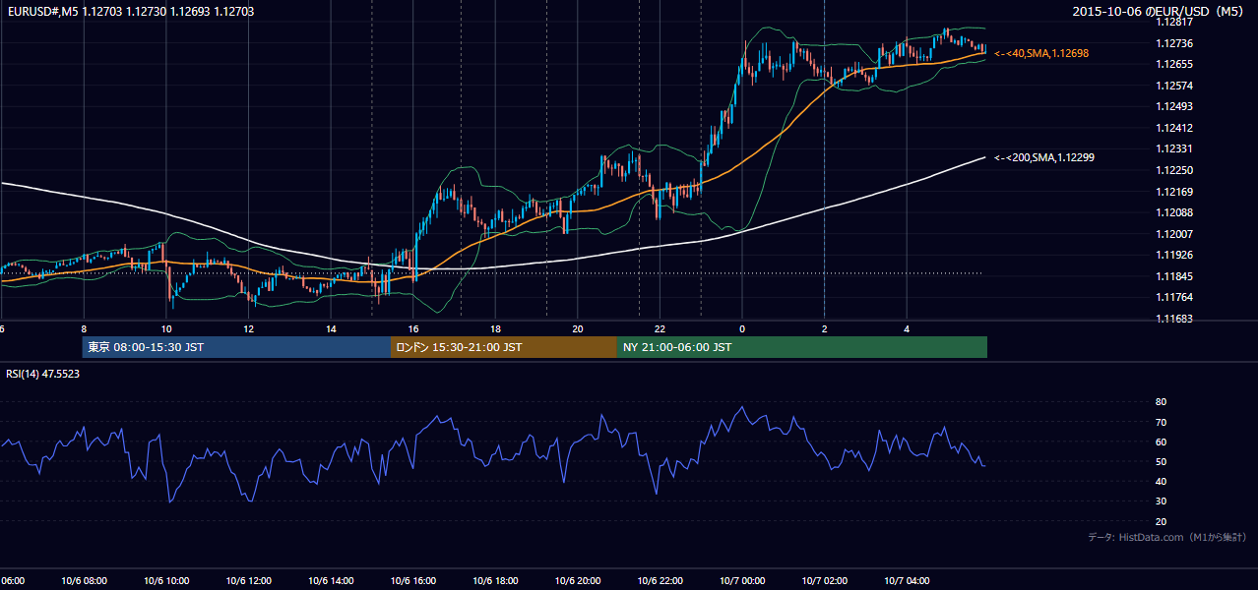
Task: Click the 10/6 22:00 time label
Action: click(660, 581)
